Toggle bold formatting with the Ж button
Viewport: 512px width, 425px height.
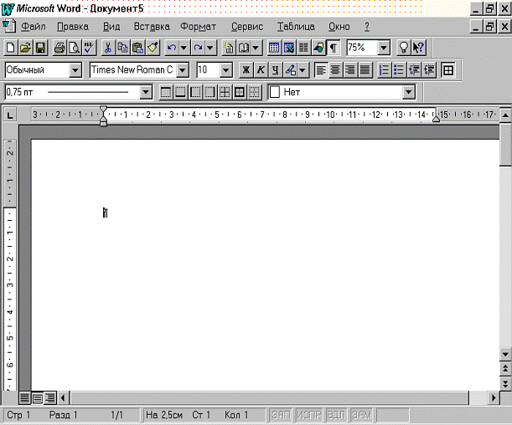coord(246,70)
